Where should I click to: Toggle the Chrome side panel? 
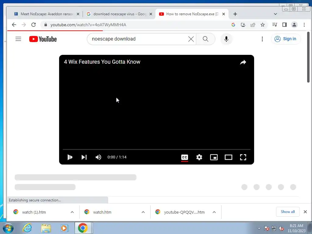pyautogui.click(x=285, y=25)
